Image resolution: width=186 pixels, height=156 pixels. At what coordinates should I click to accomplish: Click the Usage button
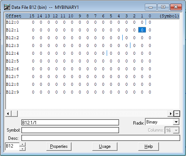[x=105, y=146]
